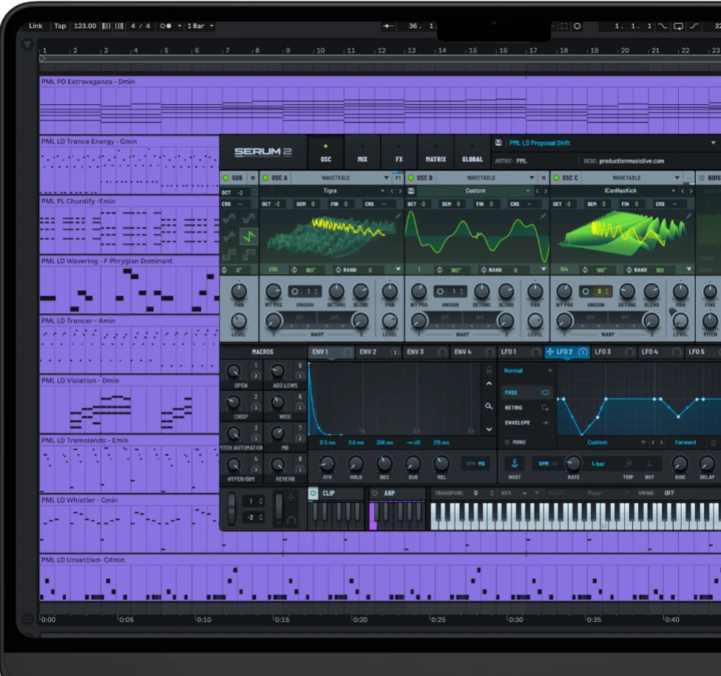The width and height of the screenshot is (721, 676).
Task: Toggle OSC A enable switch
Action: (x=265, y=178)
